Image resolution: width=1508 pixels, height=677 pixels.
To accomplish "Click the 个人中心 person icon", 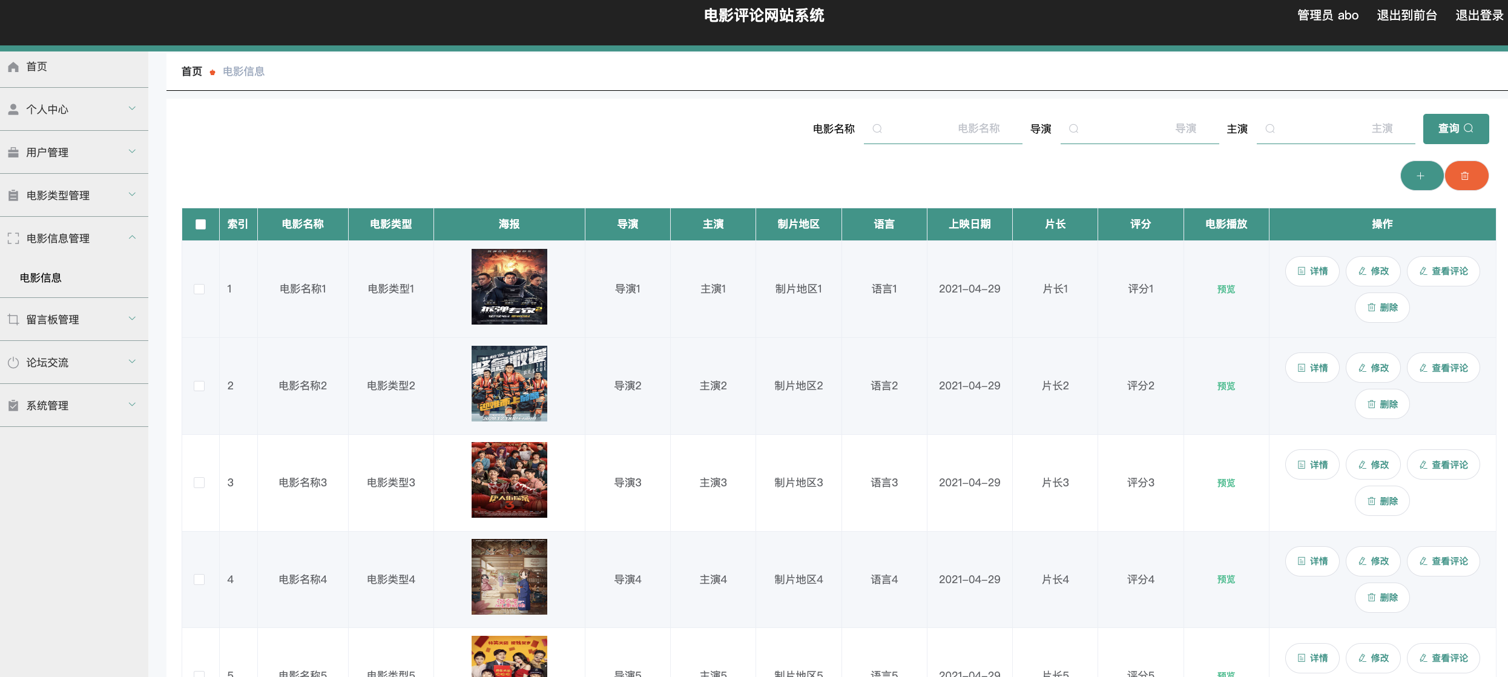I will click(x=13, y=109).
